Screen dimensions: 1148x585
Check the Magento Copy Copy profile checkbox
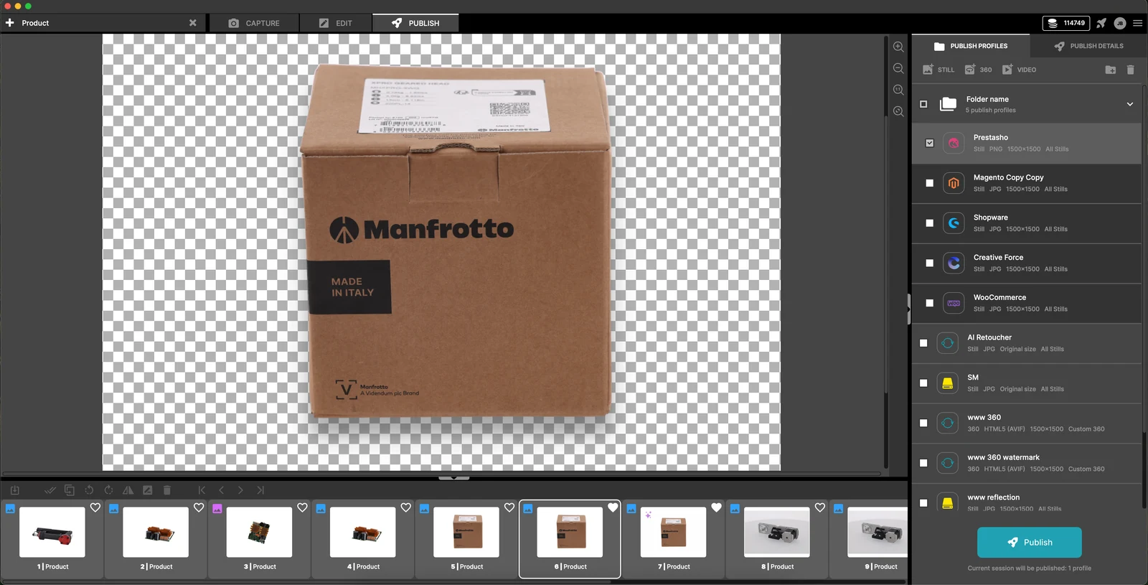point(930,183)
